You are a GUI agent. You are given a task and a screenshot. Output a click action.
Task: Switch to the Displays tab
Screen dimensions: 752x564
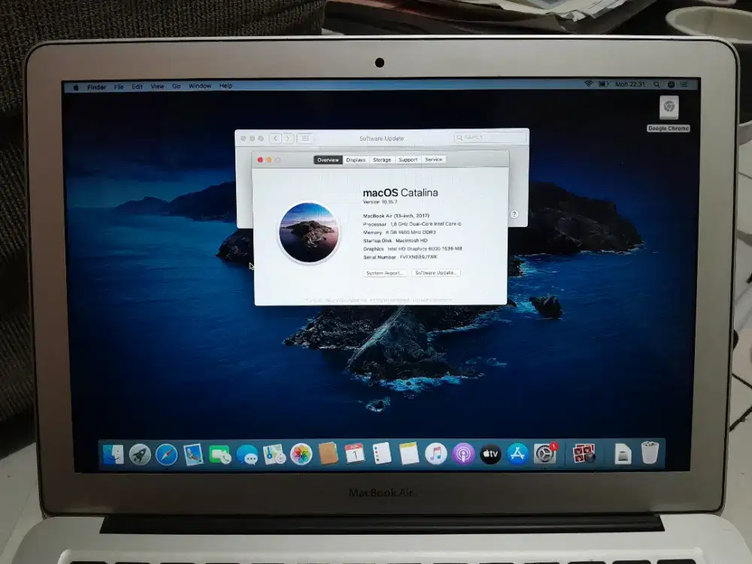tap(356, 159)
